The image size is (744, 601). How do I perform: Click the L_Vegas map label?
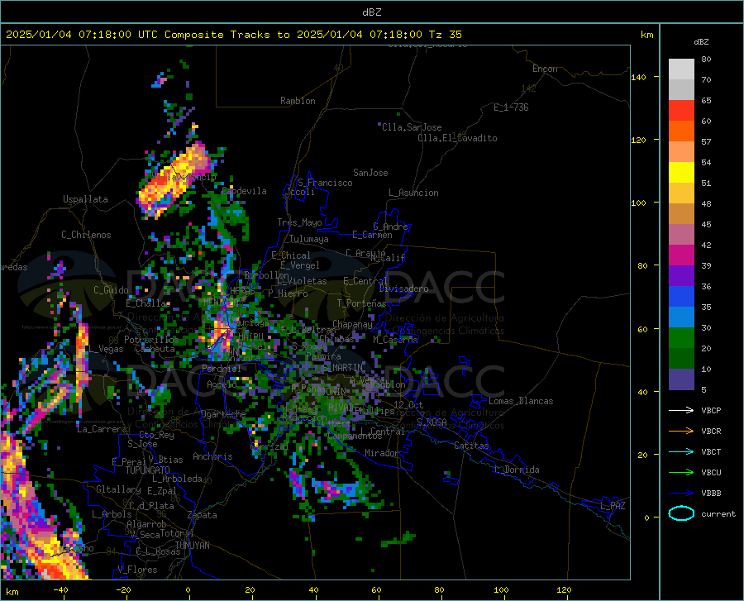pos(106,349)
